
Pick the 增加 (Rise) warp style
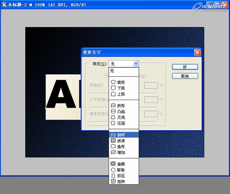[x=121, y=152]
